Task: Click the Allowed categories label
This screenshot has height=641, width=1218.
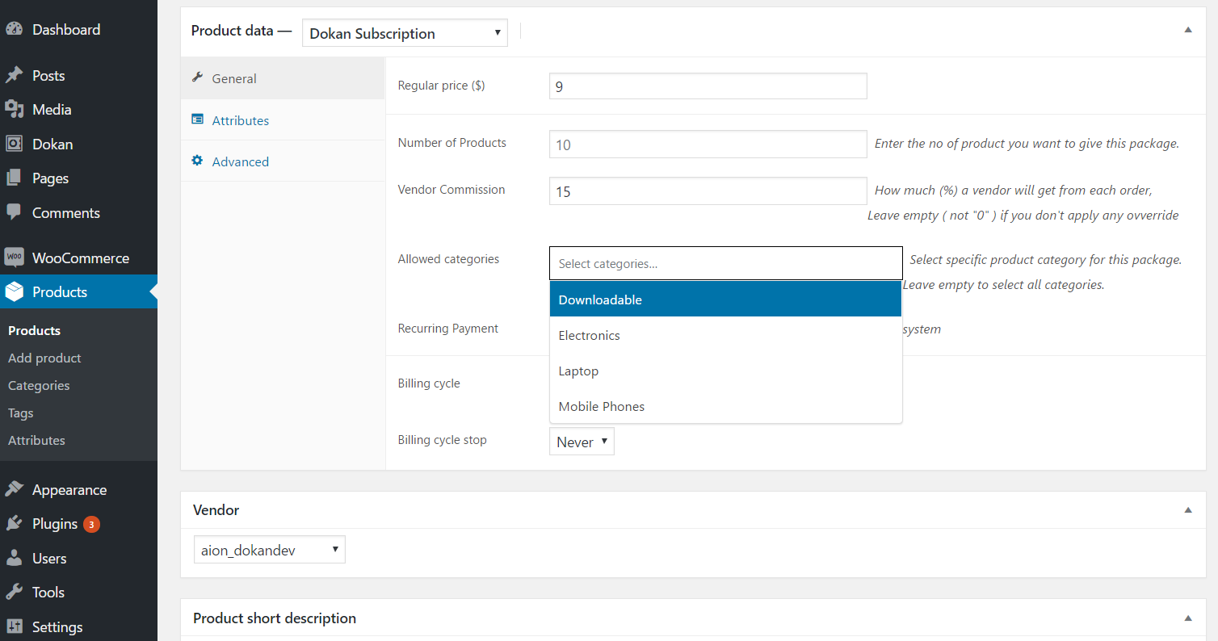Action: pyautogui.click(x=448, y=259)
